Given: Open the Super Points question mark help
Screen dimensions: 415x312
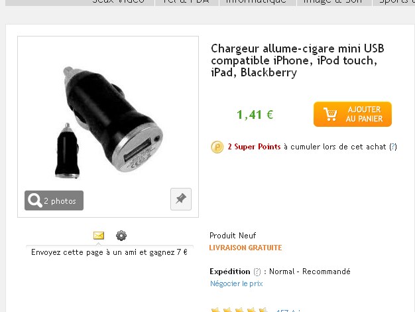Looking at the screenshot, I should (x=393, y=147).
